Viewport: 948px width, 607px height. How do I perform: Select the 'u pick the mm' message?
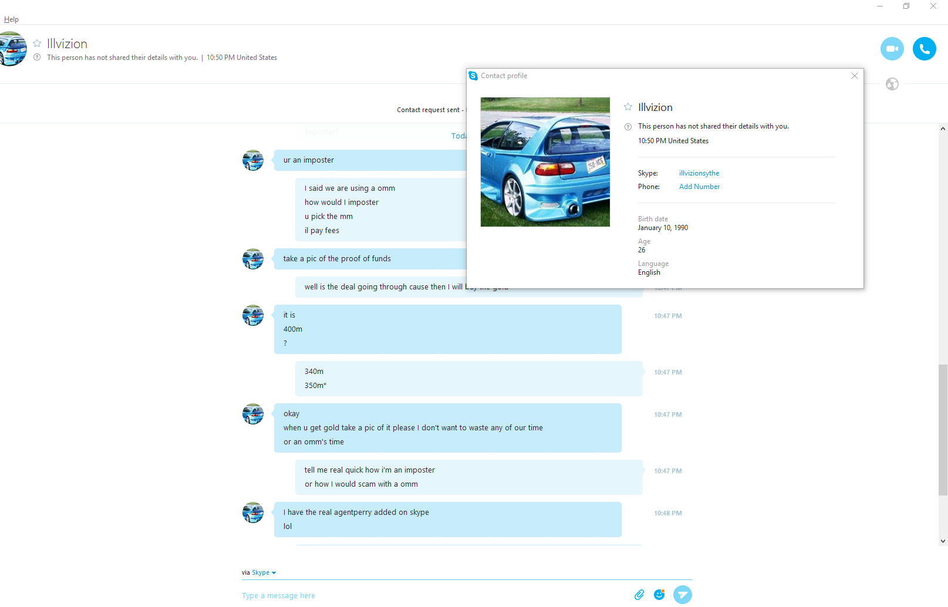point(329,217)
